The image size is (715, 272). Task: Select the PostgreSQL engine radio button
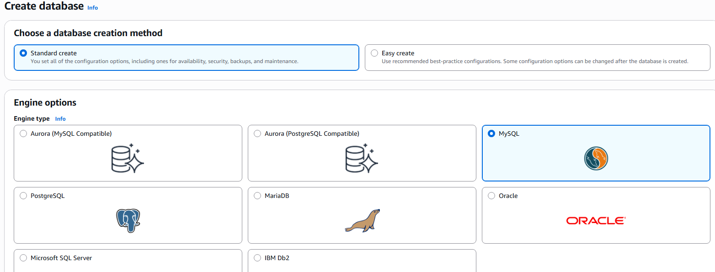pos(23,196)
